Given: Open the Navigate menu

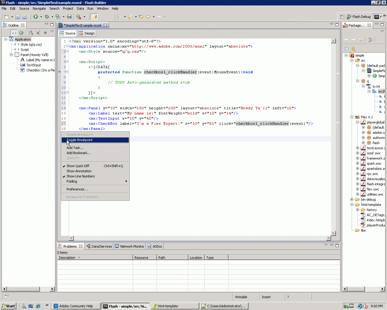Looking at the screenshot, I should (x=39, y=8).
